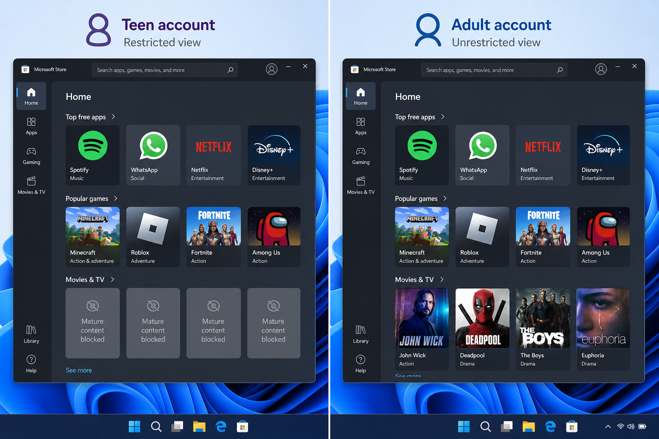Click Wi-Fi icon in system tray

620,427
